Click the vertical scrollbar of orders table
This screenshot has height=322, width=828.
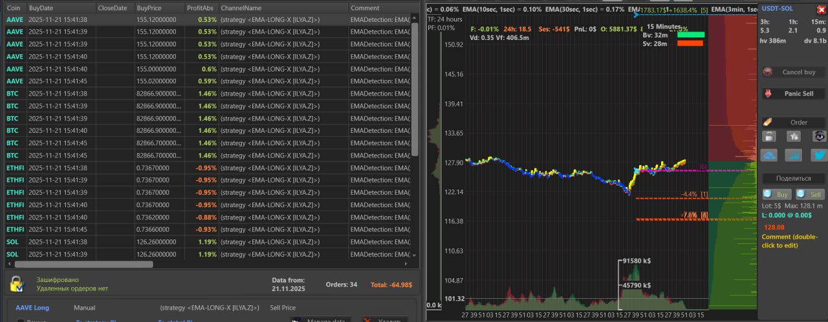(x=415, y=90)
